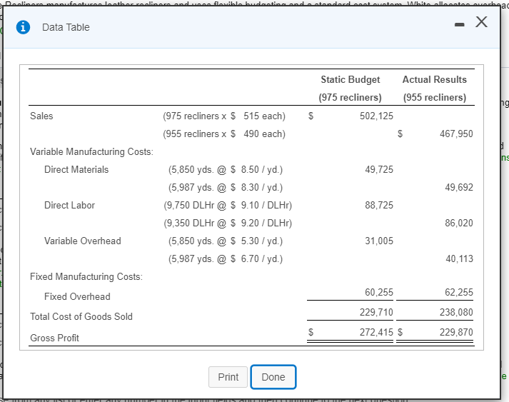
Task: Click the 955 recliners x $490 each text
Action: [224, 134]
